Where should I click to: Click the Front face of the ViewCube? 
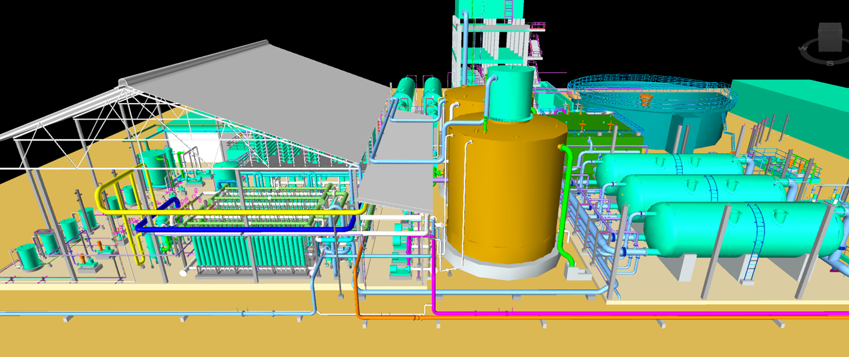coord(830,40)
